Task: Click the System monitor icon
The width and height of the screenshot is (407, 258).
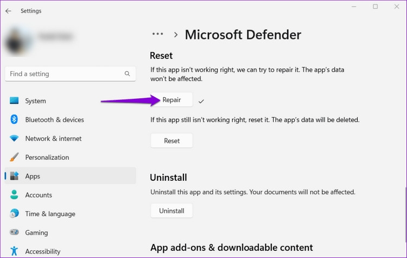Action: click(14, 100)
